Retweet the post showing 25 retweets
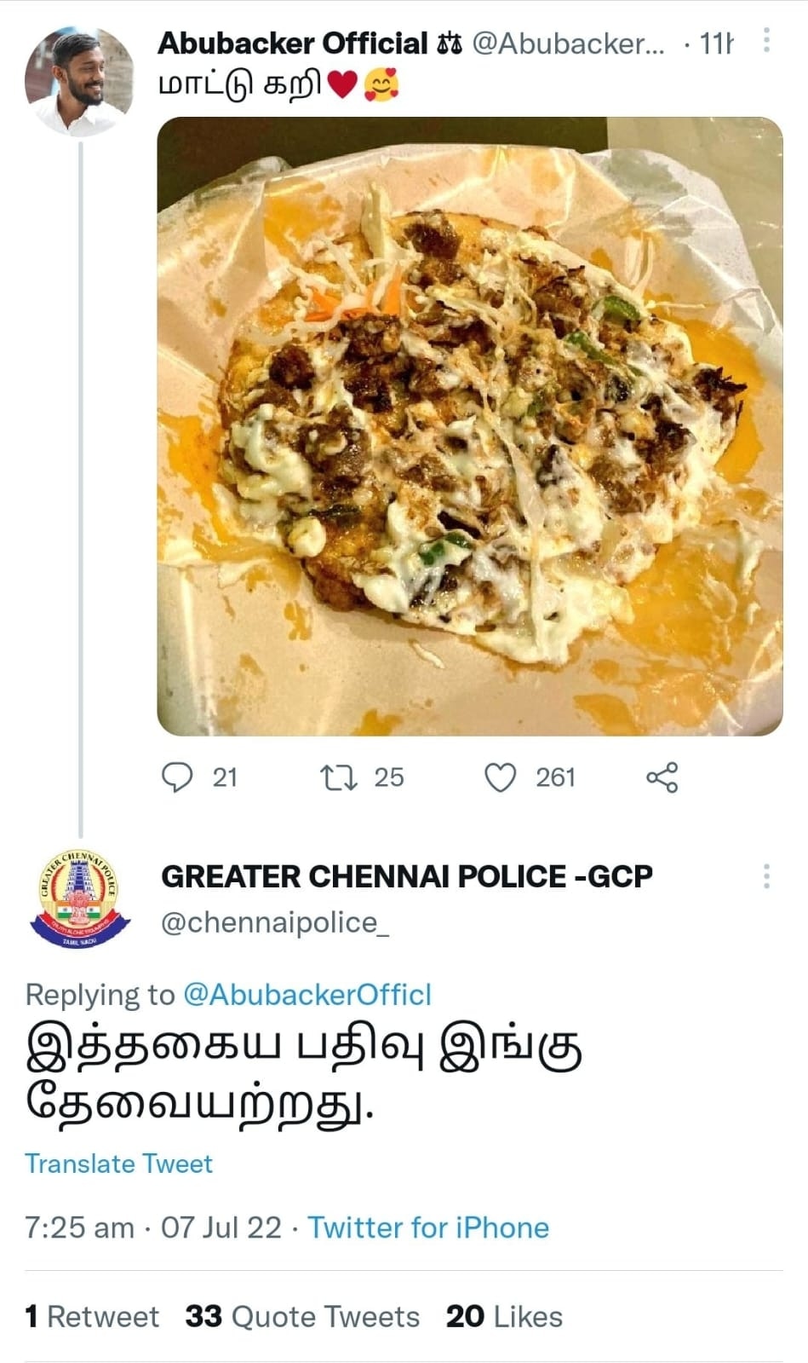 (338, 777)
